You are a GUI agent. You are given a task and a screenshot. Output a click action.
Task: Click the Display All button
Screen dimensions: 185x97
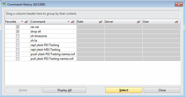tap(64, 90)
